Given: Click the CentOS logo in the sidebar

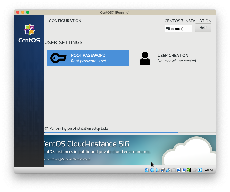Looking at the screenshot, I should (x=30, y=34).
